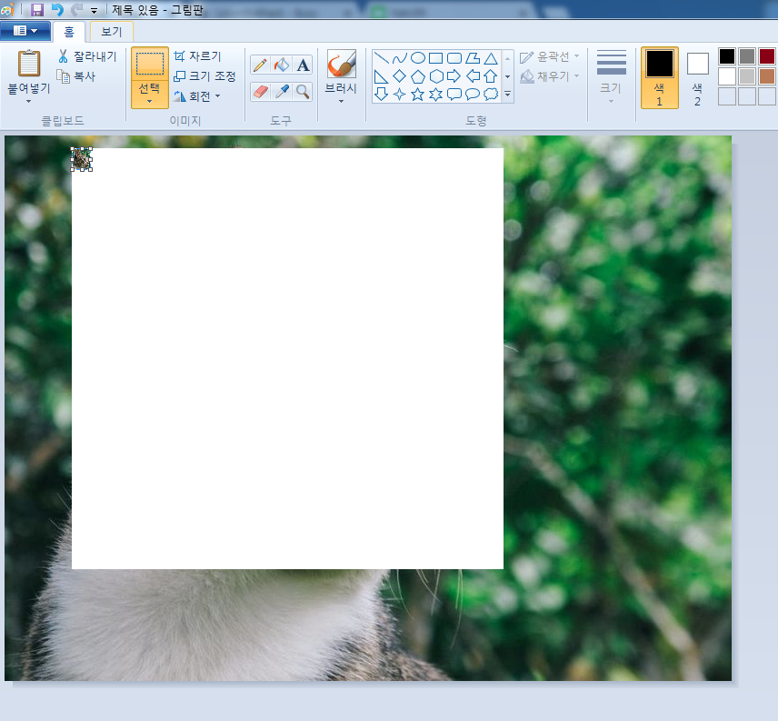Pick the Four-point star shape
The width and height of the screenshot is (778, 721).
point(399,94)
